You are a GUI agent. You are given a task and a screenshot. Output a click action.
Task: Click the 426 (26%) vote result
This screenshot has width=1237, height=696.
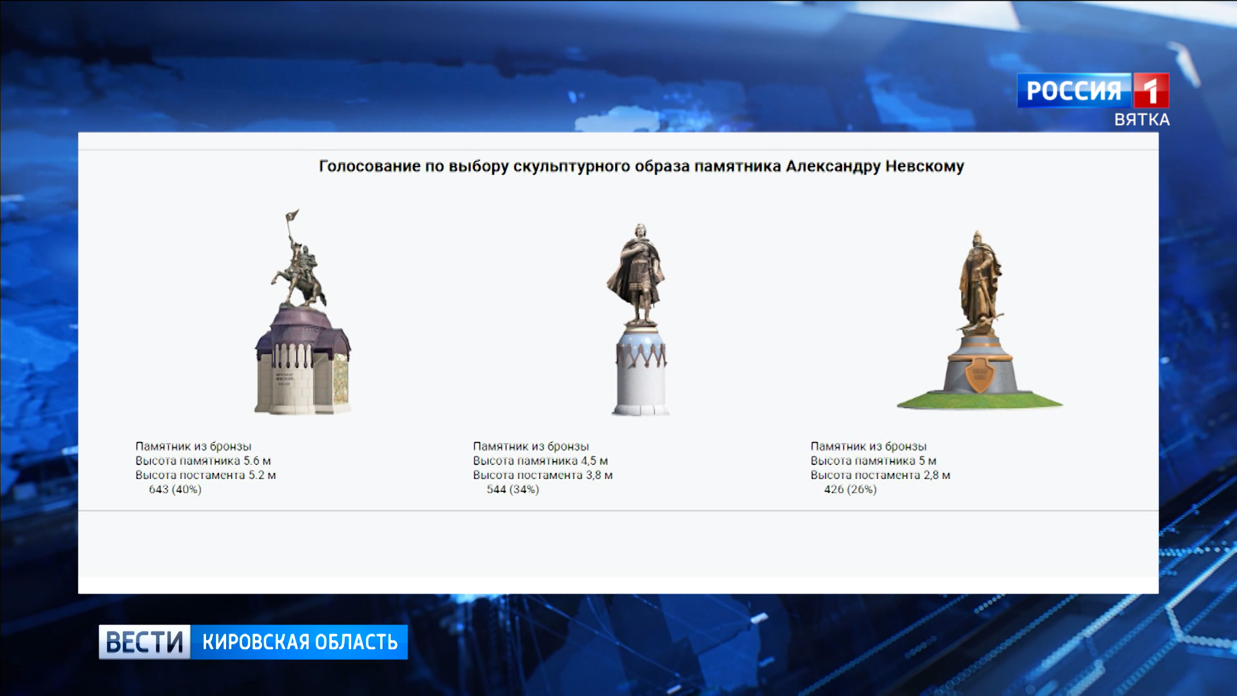click(x=850, y=490)
